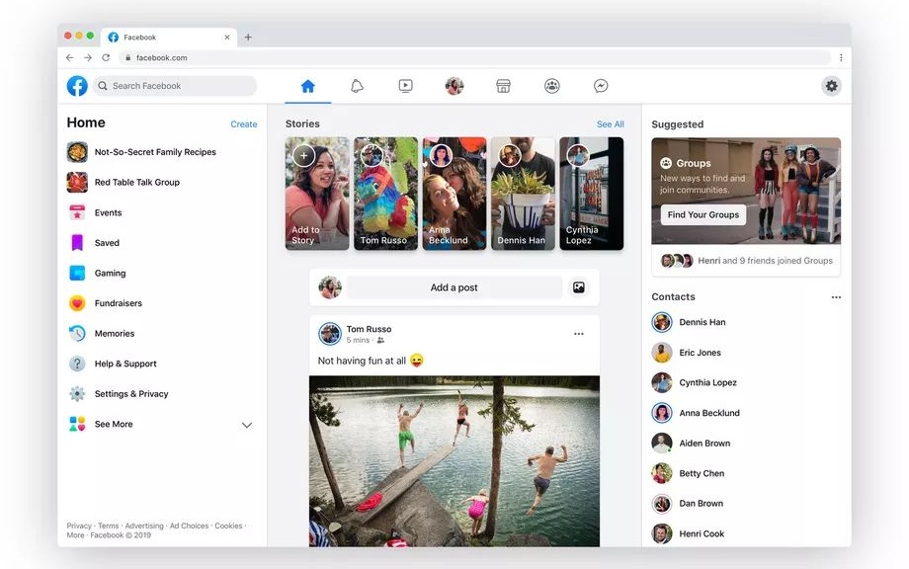Click Find Your Groups button
Screen dimensions: 909x569
703,214
